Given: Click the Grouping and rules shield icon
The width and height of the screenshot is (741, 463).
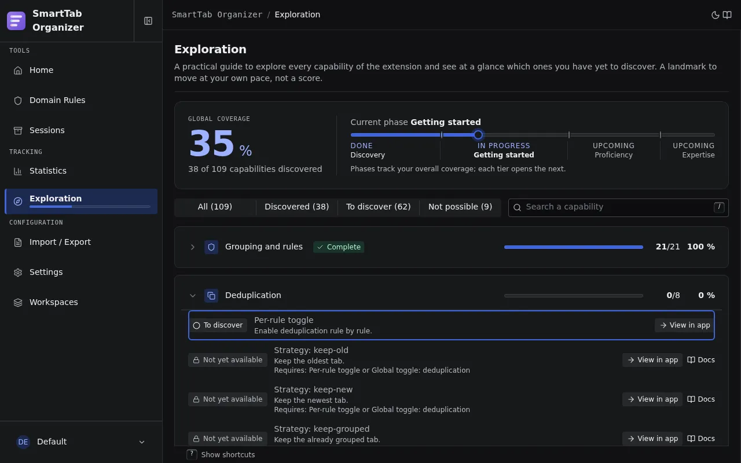Looking at the screenshot, I should coord(211,247).
